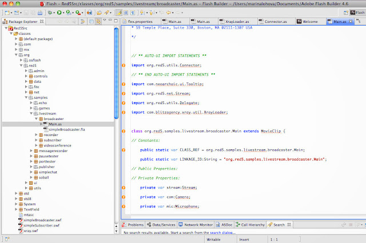This screenshot has height=243, width=366.
Task: Click Package Explorer scroll down arrow
Action: (116, 232)
